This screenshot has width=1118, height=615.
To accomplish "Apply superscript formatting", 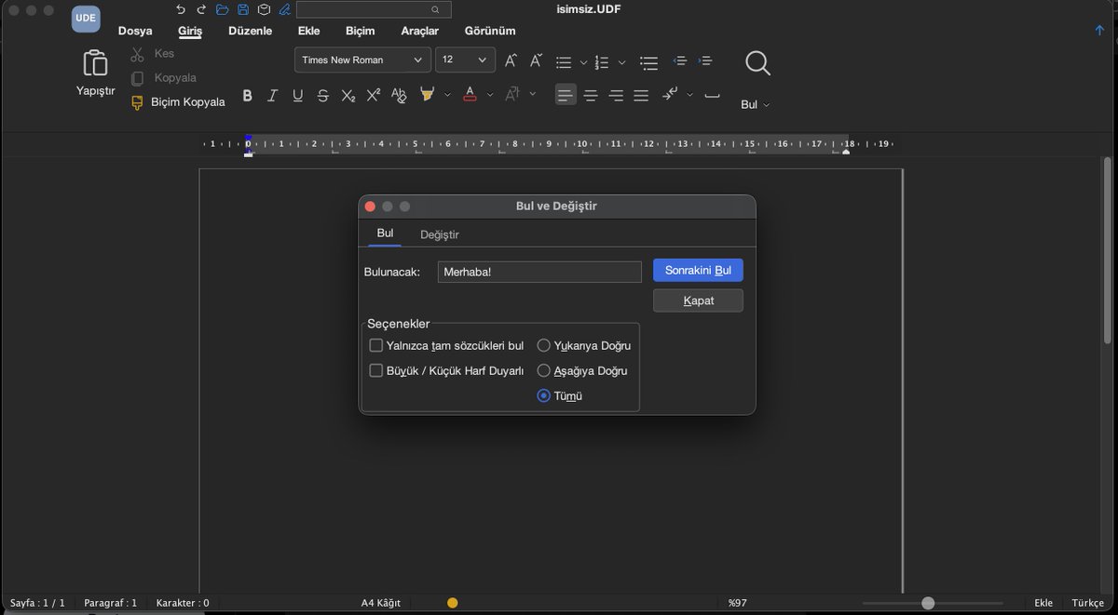I will (373, 95).
